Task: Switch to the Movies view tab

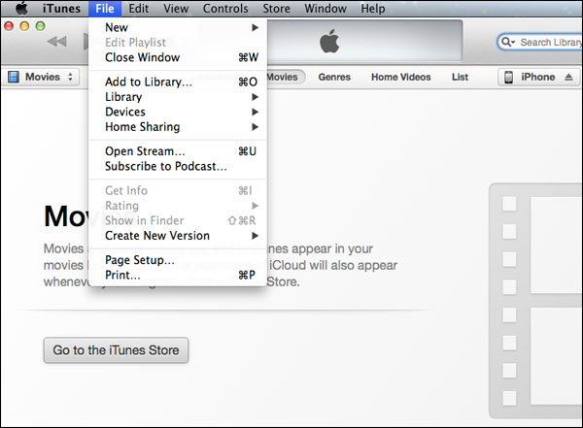Action: tap(285, 77)
